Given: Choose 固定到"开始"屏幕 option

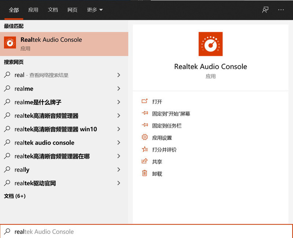Looking at the screenshot, I should pyautogui.click(x=171, y=114).
